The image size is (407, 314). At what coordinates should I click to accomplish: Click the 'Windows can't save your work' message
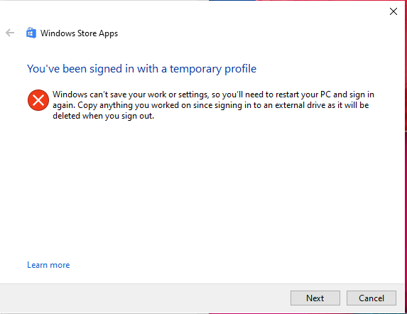click(x=213, y=105)
